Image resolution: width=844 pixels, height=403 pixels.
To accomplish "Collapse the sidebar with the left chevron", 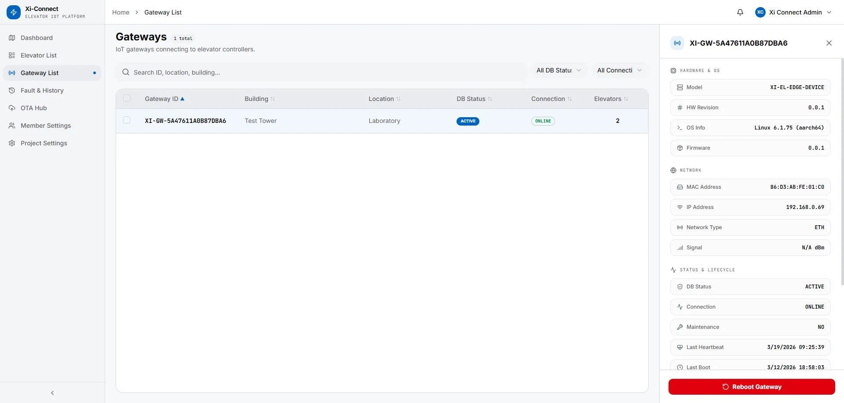I will tap(52, 393).
